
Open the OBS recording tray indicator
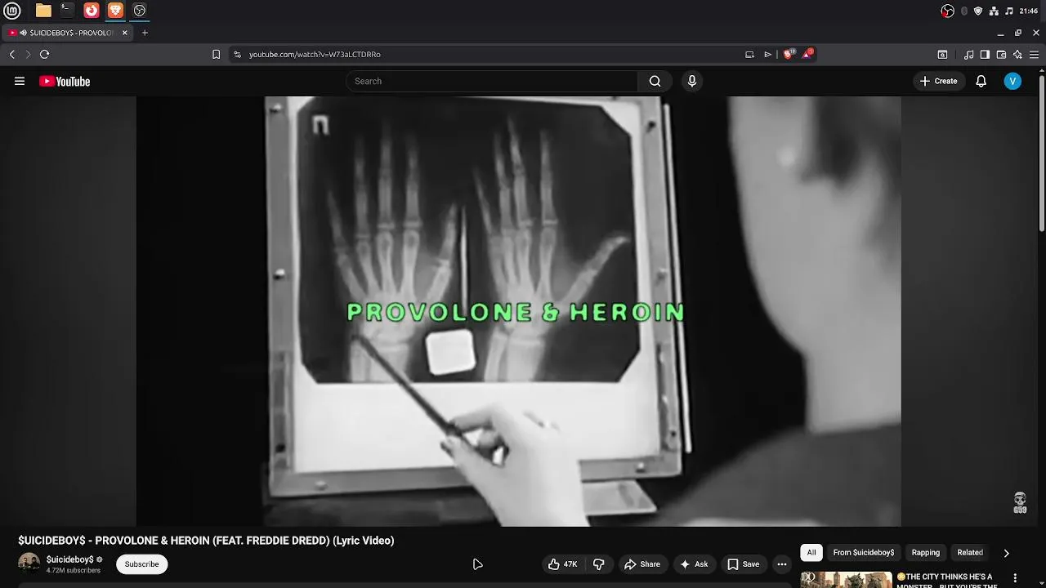pyautogui.click(x=947, y=11)
